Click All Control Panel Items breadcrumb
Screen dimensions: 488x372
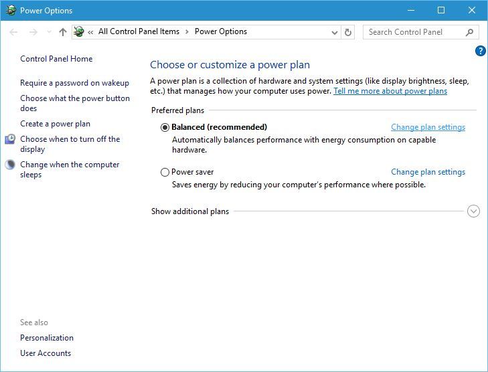coord(139,31)
